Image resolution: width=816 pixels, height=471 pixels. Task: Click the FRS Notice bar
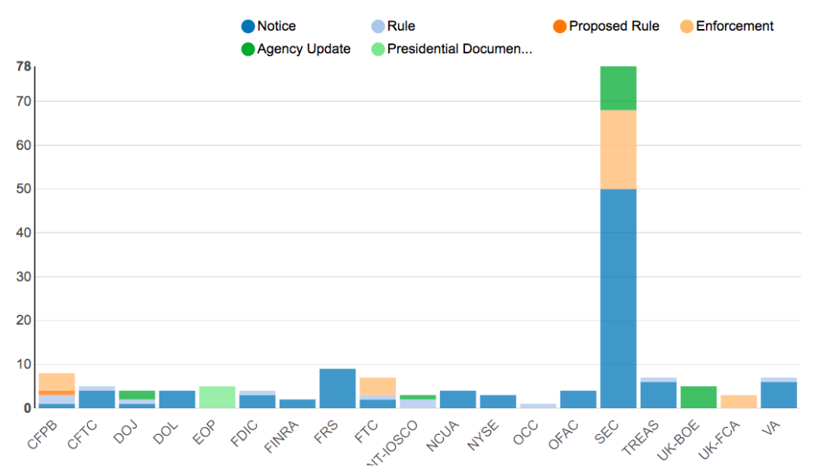337,389
